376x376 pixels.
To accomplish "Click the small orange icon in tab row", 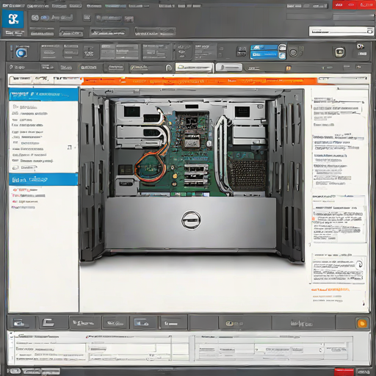I will (x=289, y=68).
